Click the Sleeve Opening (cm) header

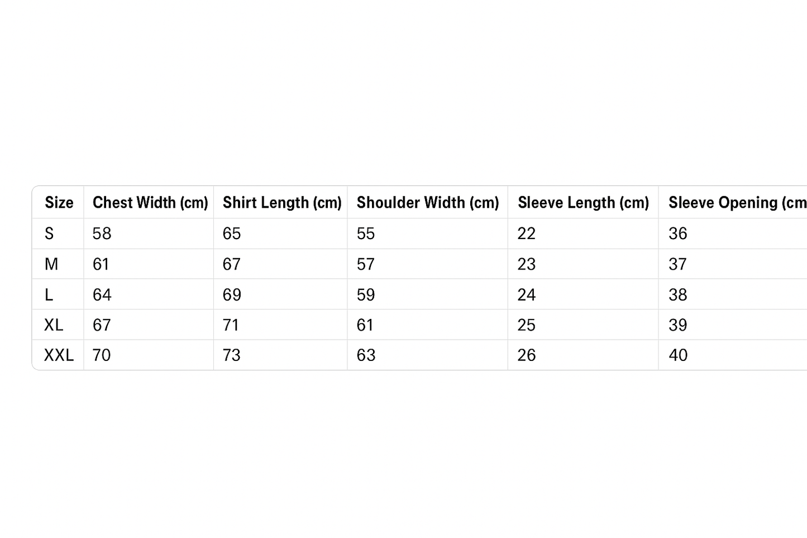pyautogui.click(x=737, y=202)
